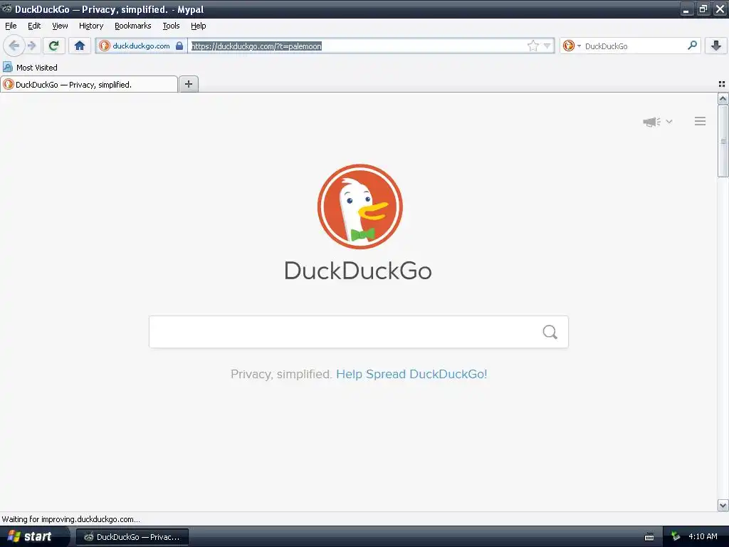Click the DuckDuckGo duck logo
This screenshot has width=729, height=547.
point(360,207)
